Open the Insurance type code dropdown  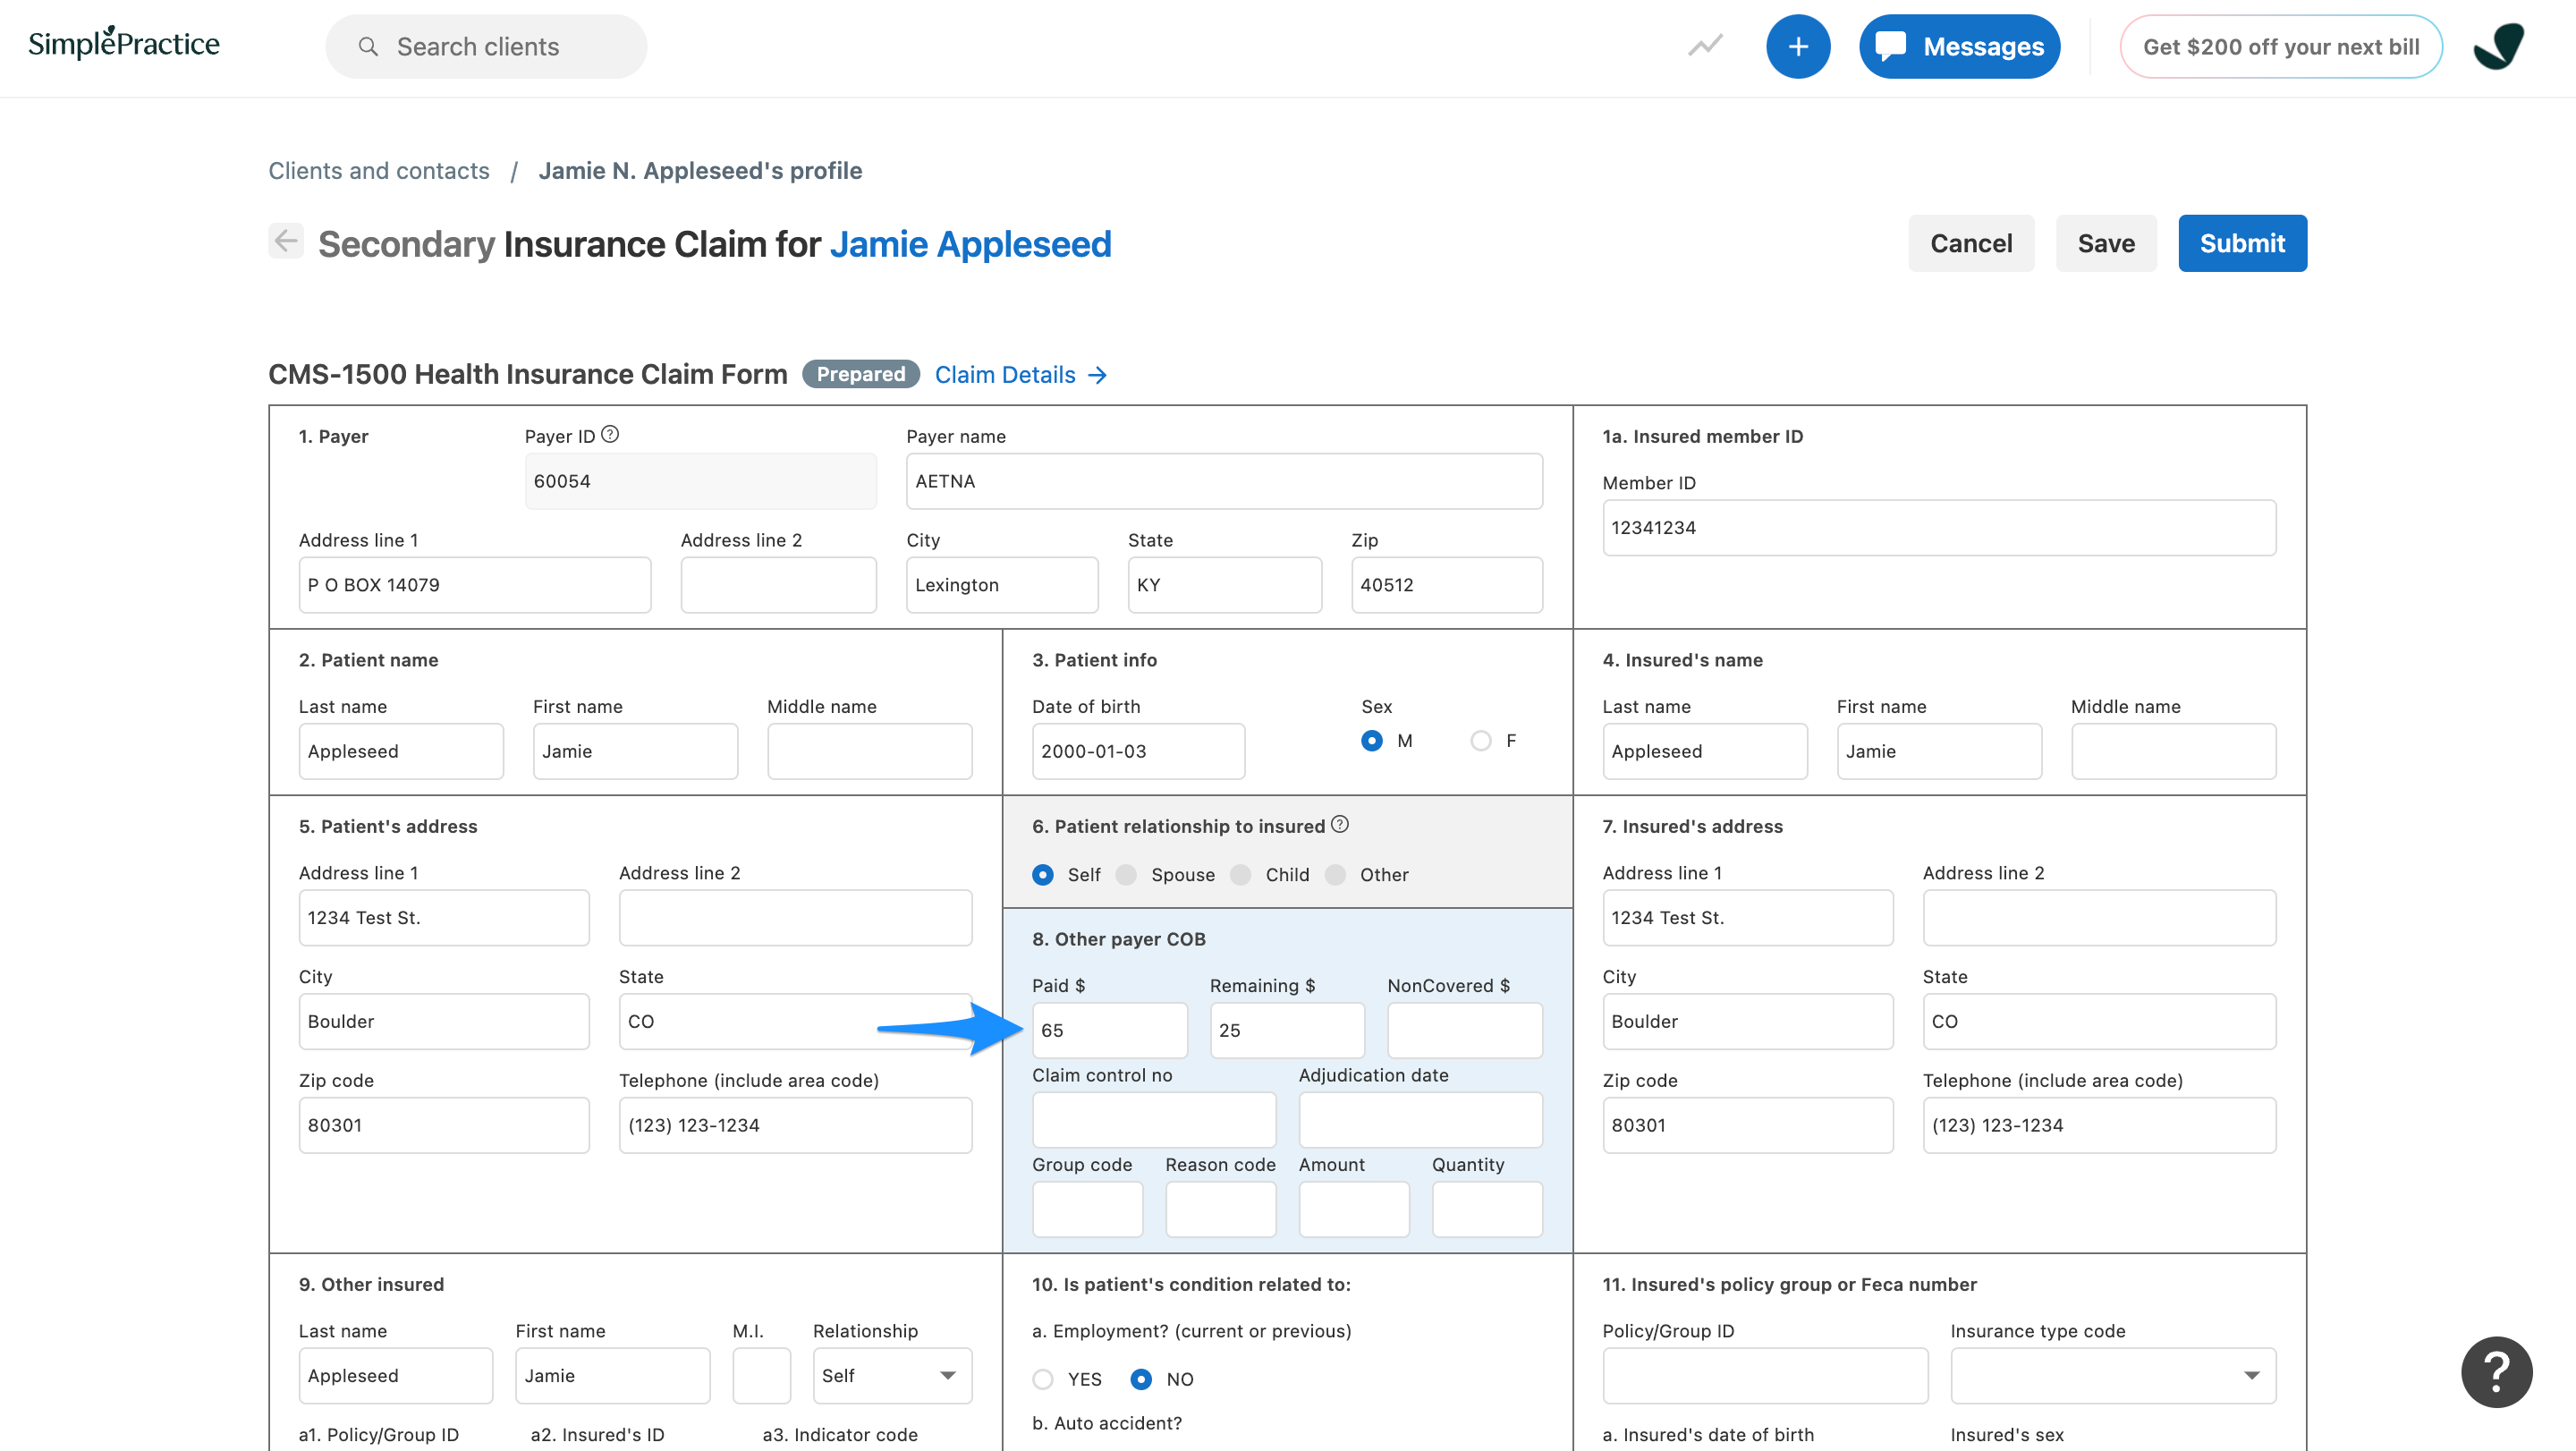click(2113, 1375)
